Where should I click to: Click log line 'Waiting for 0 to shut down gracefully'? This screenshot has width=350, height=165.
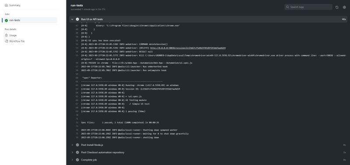pos(135,134)
